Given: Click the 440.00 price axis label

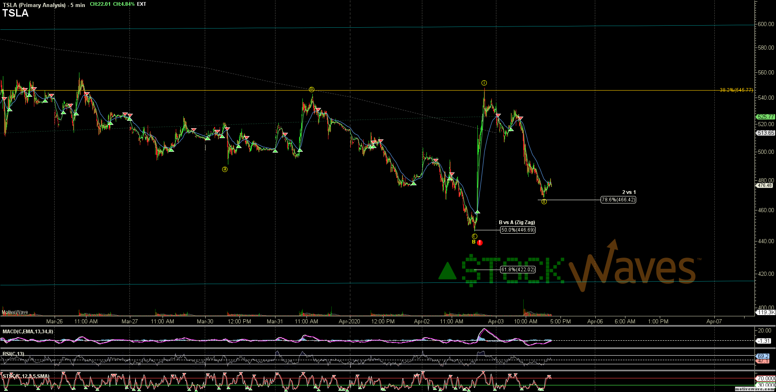Looking at the screenshot, I should [x=766, y=241].
